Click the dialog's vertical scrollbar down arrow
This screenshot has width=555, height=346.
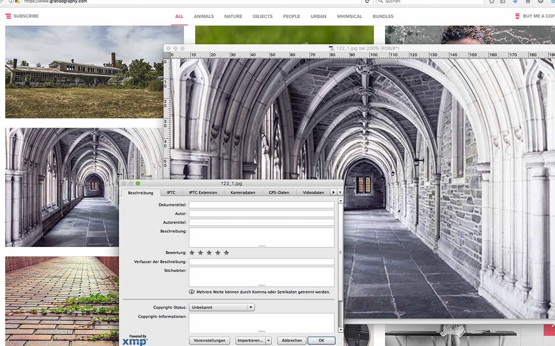click(341, 330)
